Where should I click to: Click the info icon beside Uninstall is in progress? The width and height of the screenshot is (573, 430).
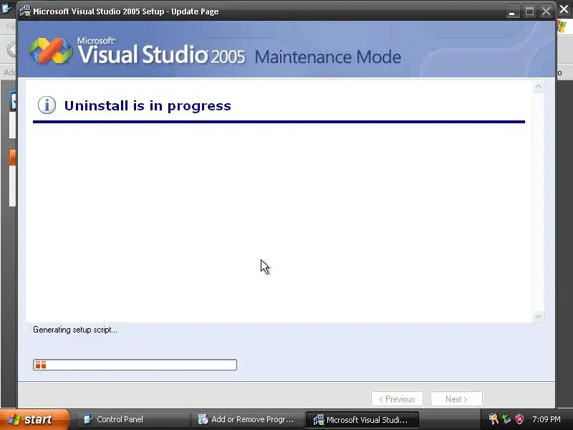[47, 105]
